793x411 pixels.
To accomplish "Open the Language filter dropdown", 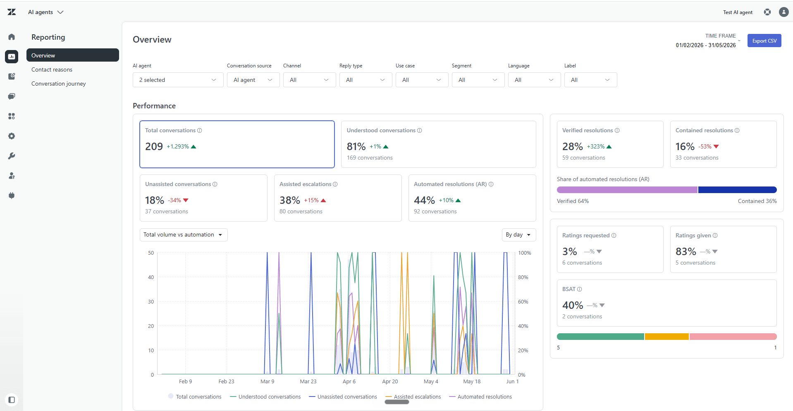I will pyautogui.click(x=534, y=80).
